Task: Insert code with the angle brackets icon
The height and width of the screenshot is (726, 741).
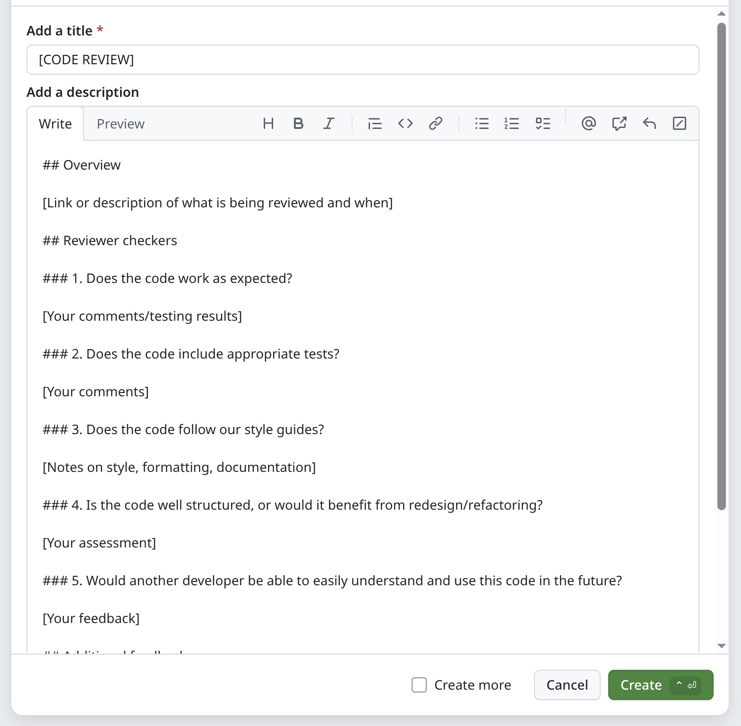Action: [x=405, y=124]
